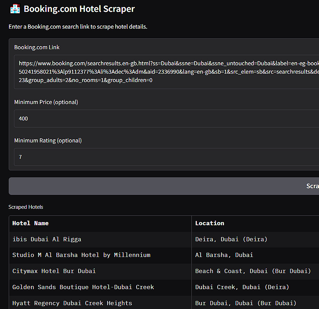This screenshot has height=309, width=319.
Task: Click the Al Barsha, Dubai location cell
Action: 255,255
